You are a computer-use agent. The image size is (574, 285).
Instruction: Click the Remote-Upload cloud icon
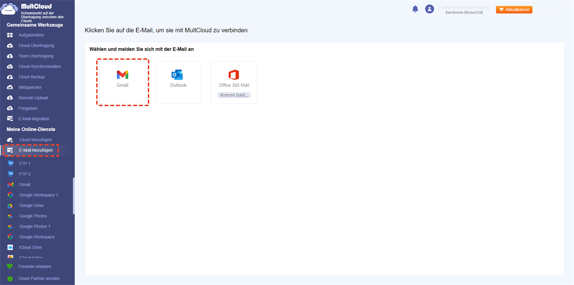(10, 98)
